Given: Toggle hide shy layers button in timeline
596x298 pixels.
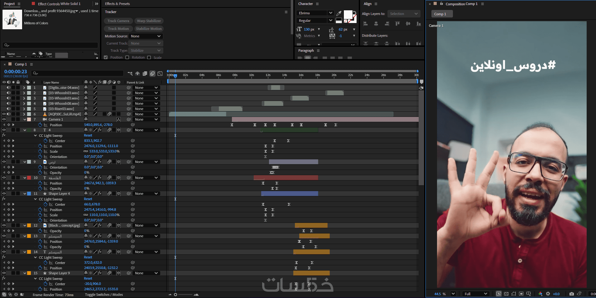Looking at the screenshot, I should [x=137, y=74].
